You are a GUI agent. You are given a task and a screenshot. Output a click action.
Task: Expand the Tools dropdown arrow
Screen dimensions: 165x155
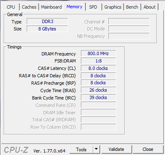(x=96, y=149)
